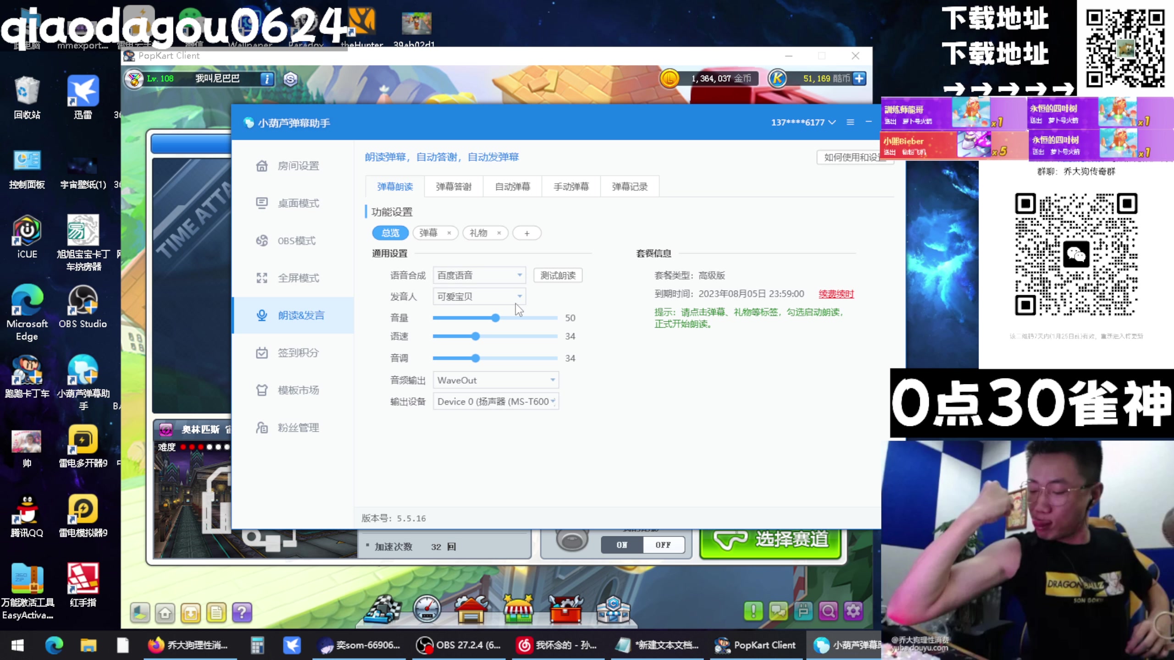Open 粉丝管理 in the sidebar
1174x660 pixels.
tap(293, 428)
